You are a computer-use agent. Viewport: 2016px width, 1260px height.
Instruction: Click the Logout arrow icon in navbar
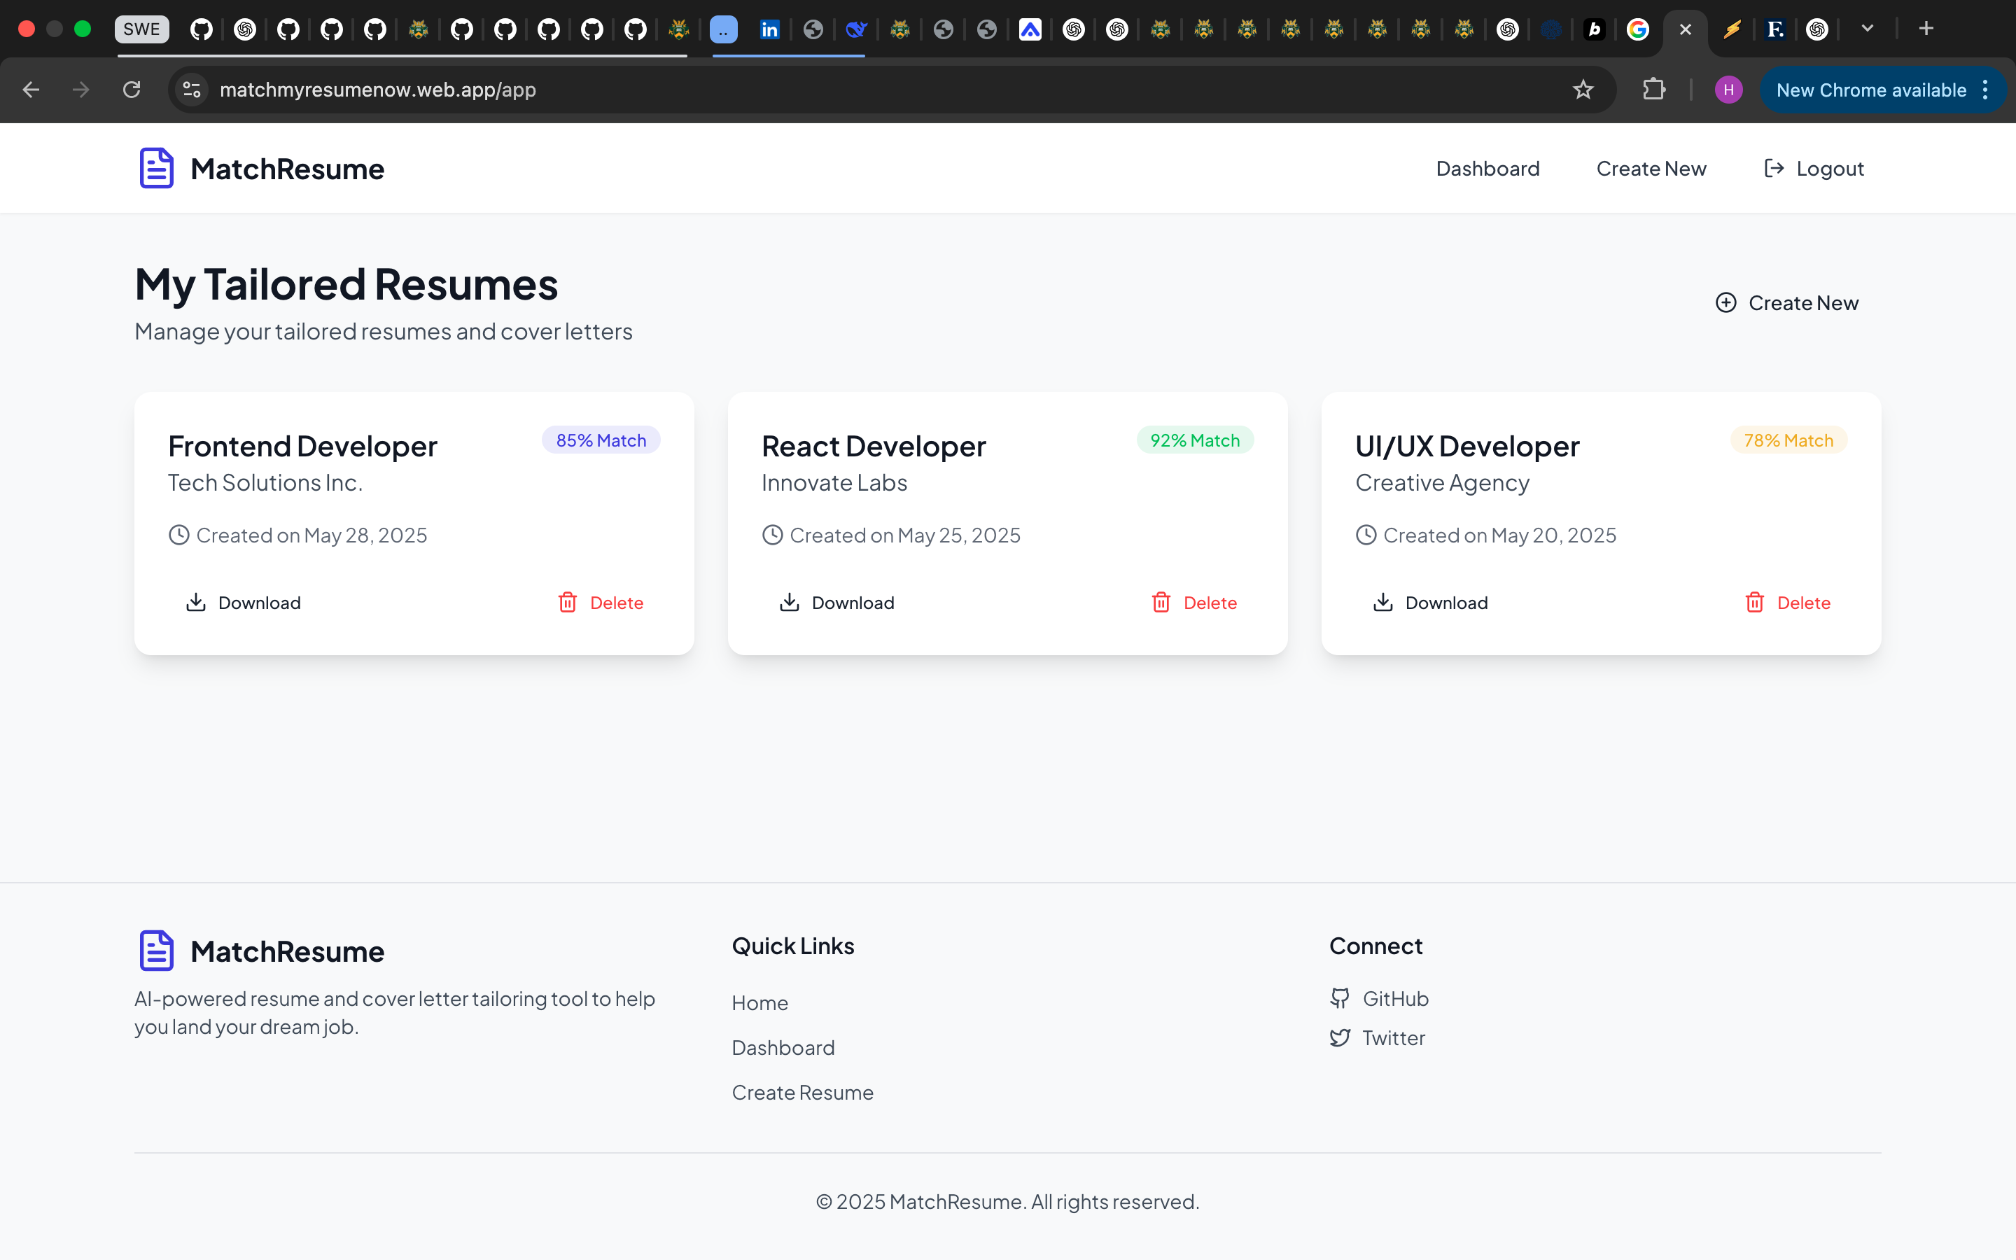click(1774, 168)
